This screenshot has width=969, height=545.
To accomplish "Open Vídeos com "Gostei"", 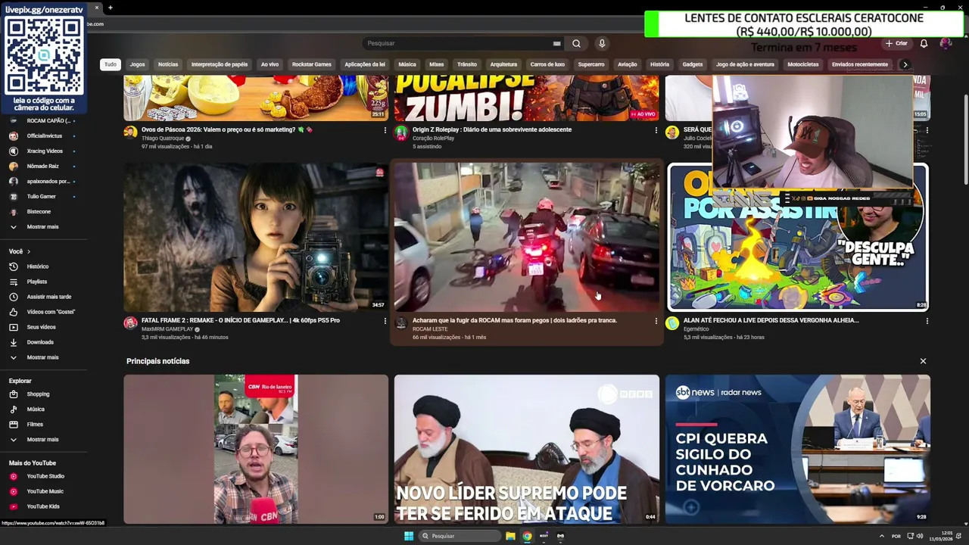I will [51, 312].
